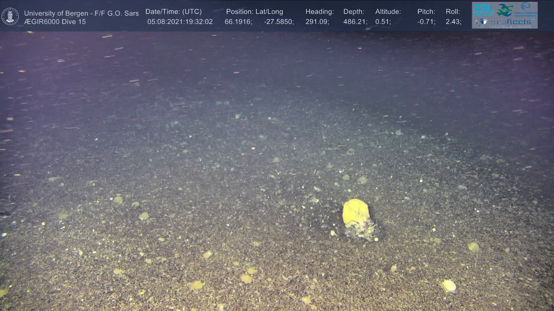Click the University of Bergen - F/F G.O. Sars text
The image size is (554, 311).
click(81, 13)
